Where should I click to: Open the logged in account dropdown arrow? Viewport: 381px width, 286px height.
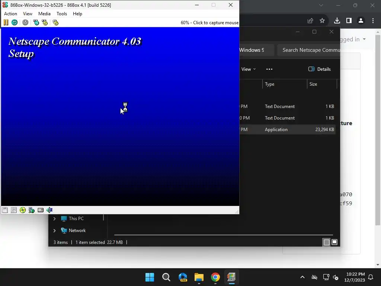coord(364,39)
